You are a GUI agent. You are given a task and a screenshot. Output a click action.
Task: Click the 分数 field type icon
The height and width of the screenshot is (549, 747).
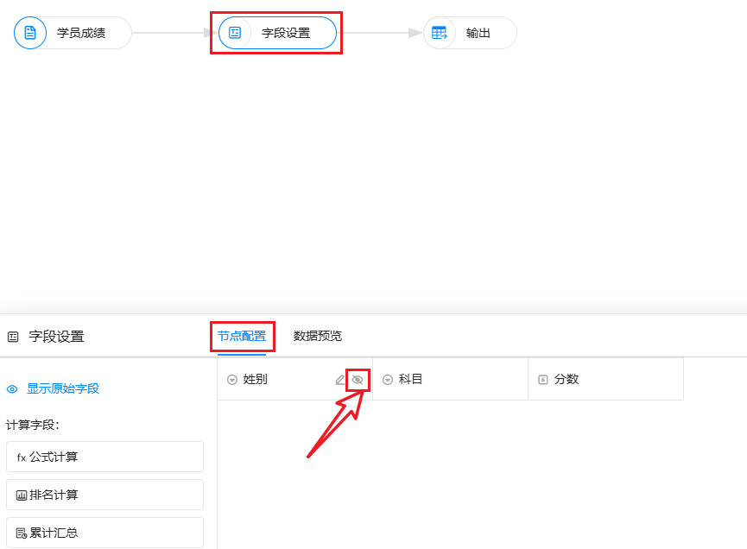click(543, 380)
